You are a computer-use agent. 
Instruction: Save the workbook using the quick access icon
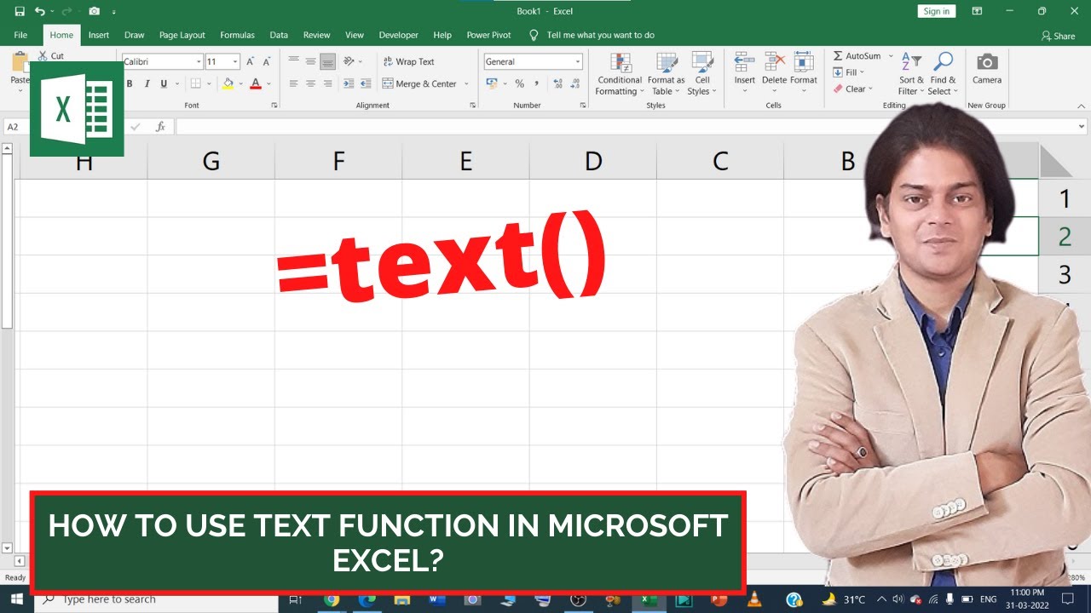[19, 11]
